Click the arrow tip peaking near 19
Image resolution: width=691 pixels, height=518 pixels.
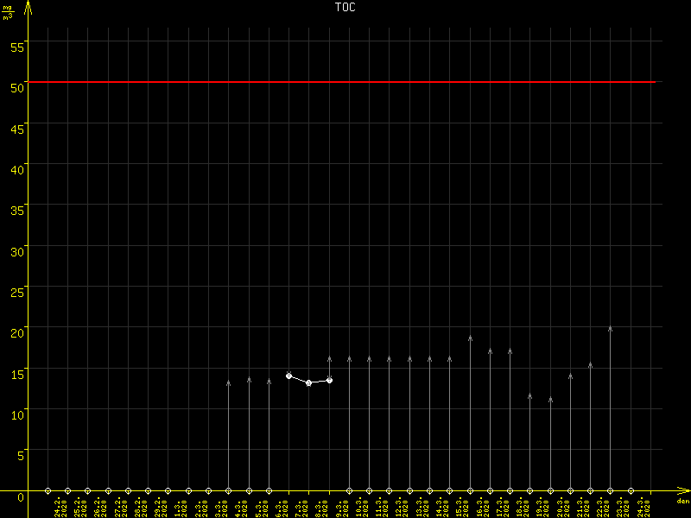tap(470, 338)
